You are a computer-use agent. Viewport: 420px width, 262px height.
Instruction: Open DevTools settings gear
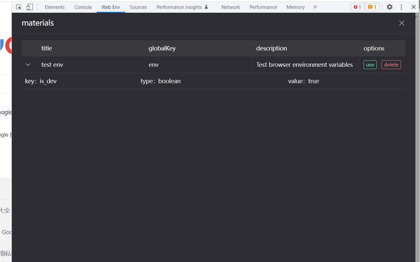[x=389, y=7]
